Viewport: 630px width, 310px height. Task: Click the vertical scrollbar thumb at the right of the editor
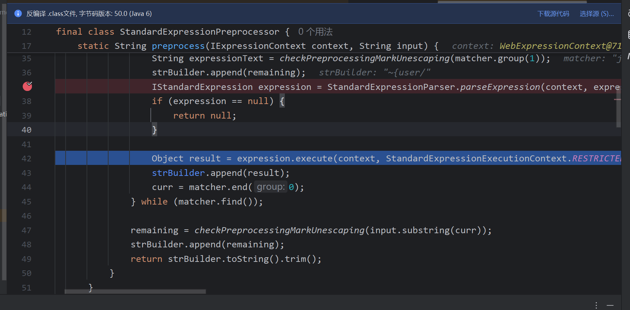point(618,106)
